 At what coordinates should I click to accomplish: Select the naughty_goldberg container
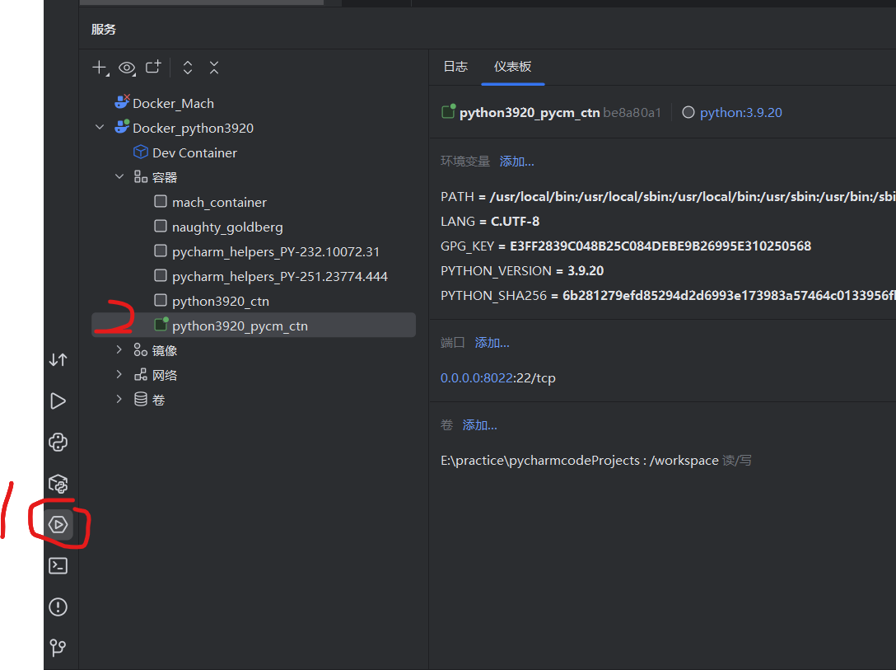click(227, 227)
